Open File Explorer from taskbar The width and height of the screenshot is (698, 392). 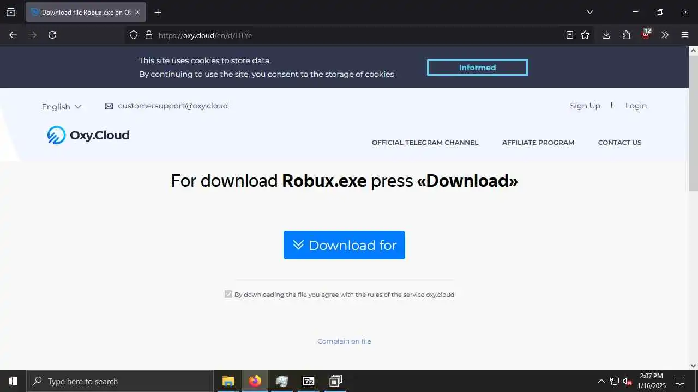pos(228,381)
